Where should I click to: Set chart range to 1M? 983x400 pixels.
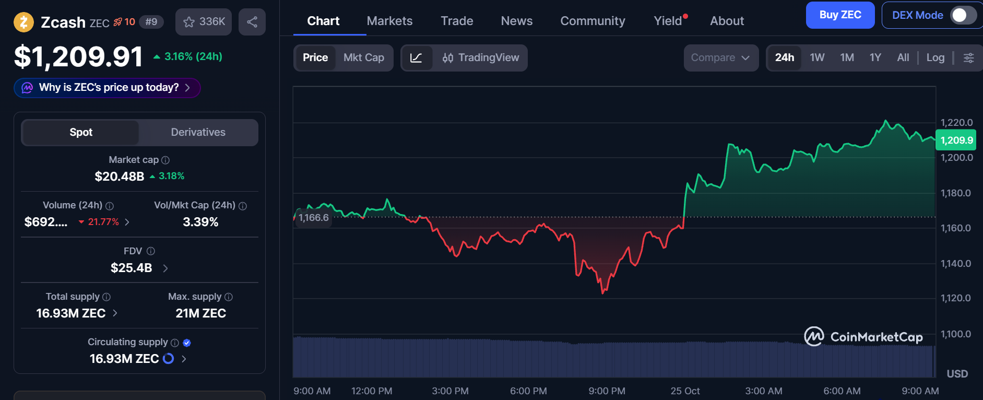[847, 58]
